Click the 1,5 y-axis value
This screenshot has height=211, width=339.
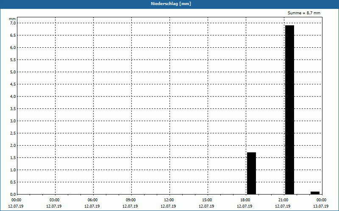[13, 158]
